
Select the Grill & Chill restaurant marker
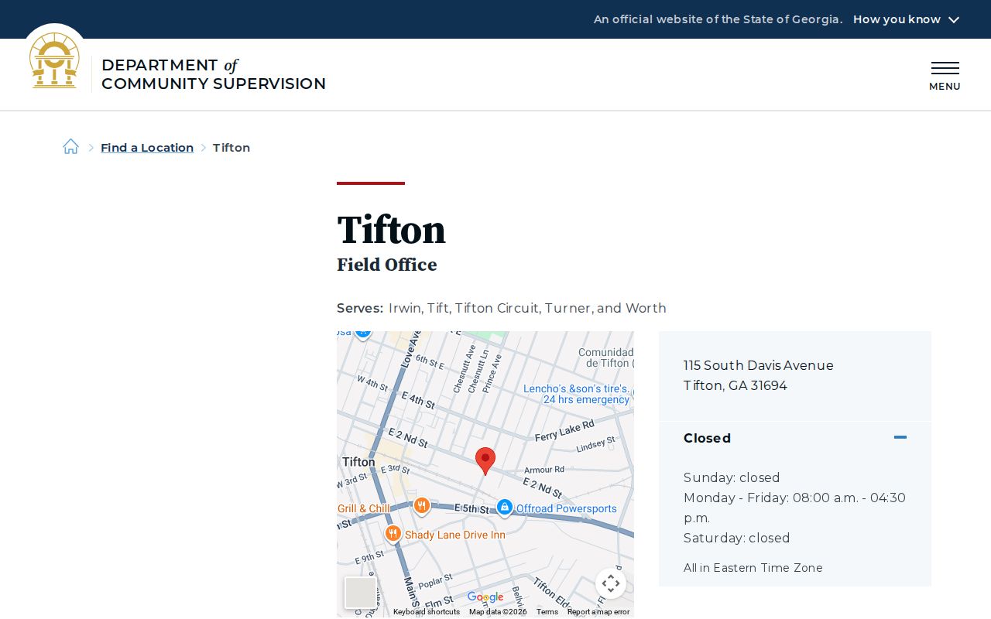point(422,506)
